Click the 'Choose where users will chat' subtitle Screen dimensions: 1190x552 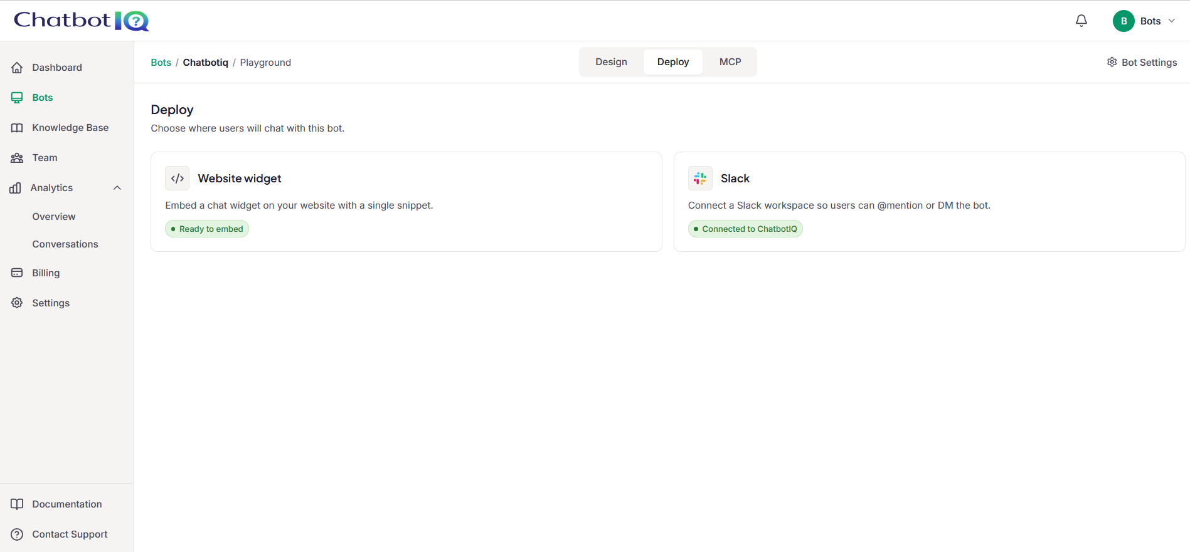tap(248, 128)
